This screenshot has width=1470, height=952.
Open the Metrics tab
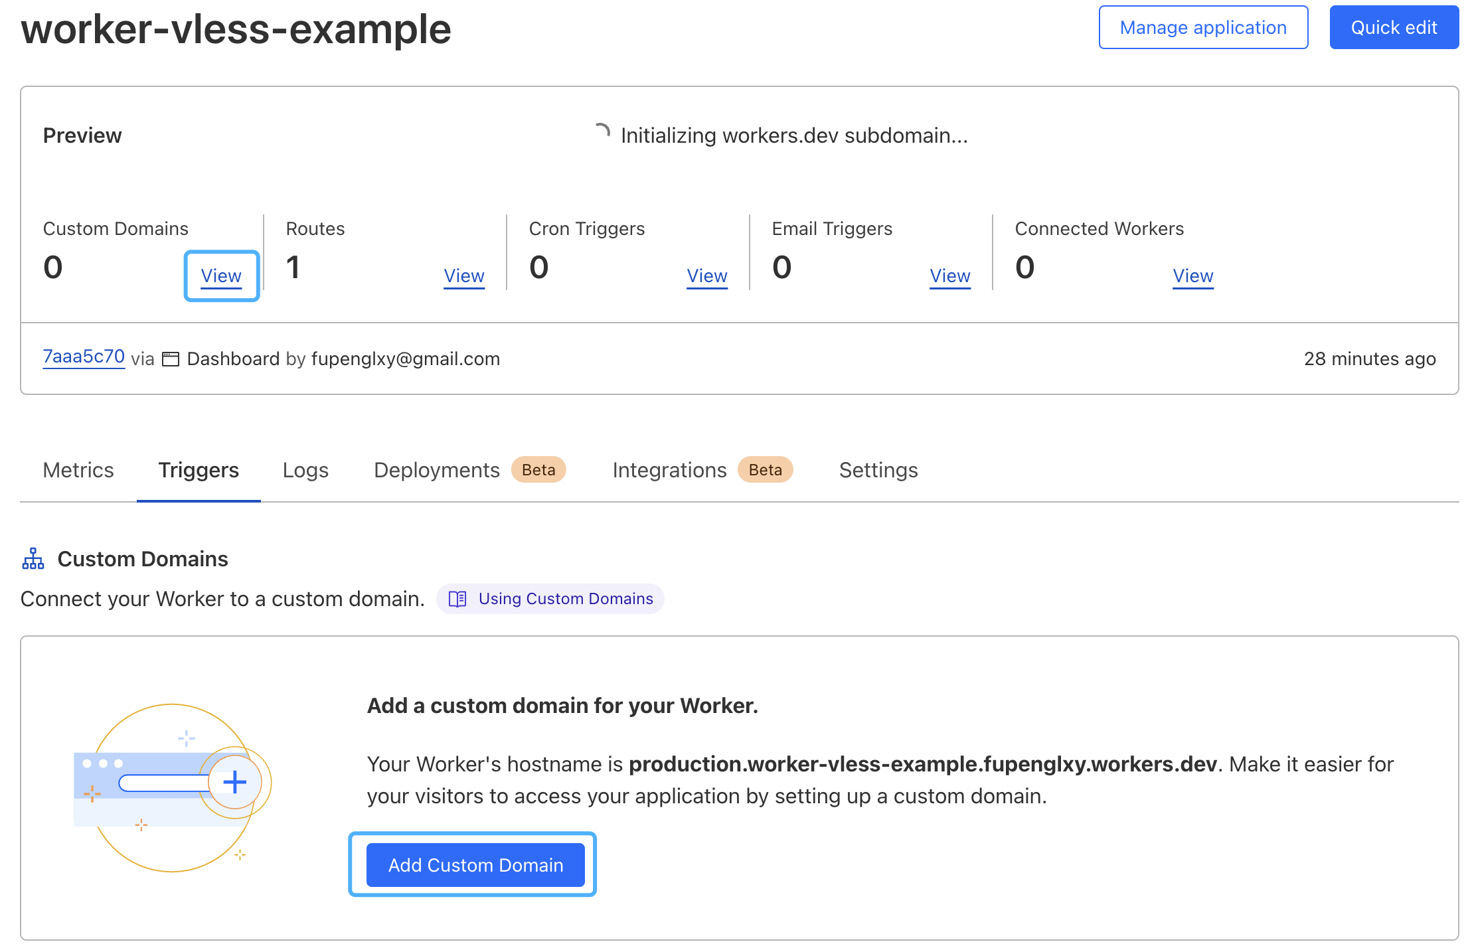[x=78, y=470]
